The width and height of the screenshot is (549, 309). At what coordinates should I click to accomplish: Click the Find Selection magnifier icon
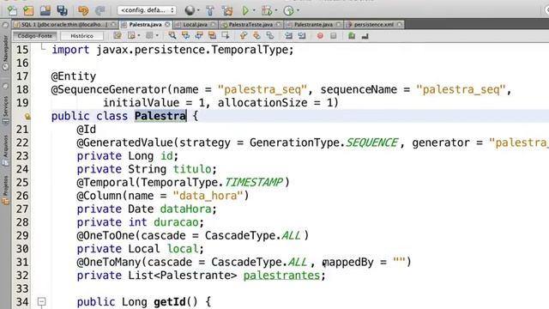coord(172,36)
